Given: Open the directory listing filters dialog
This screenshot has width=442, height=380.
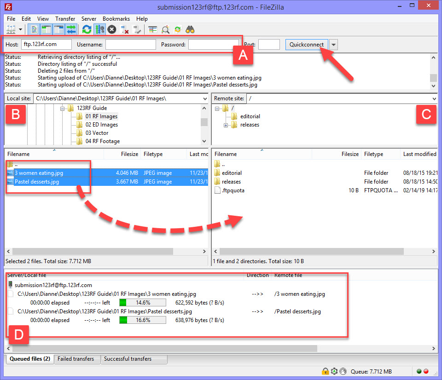Looking at the screenshot, I should pos(152,29).
